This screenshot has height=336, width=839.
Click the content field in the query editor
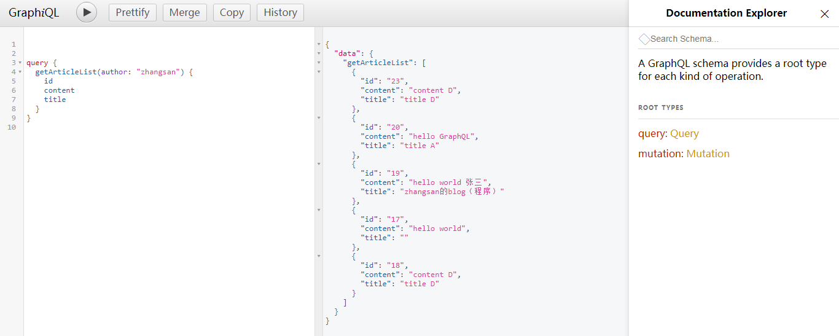(x=59, y=90)
